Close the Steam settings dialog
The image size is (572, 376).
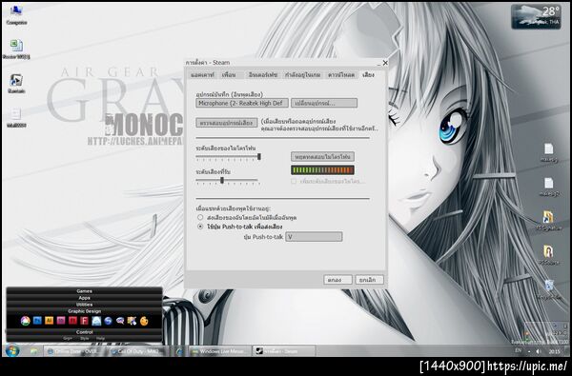tap(385, 63)
